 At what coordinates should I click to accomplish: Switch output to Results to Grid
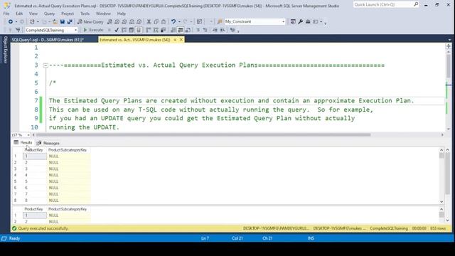181,30
